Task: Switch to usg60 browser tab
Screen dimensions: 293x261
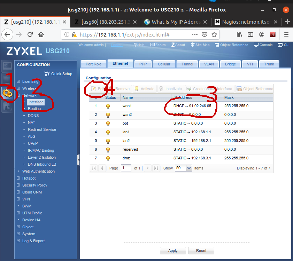Action: pyautogui.click(x=106, y=22)
